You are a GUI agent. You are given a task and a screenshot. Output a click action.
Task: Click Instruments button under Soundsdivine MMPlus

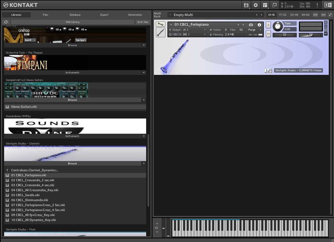coord(72,136)
